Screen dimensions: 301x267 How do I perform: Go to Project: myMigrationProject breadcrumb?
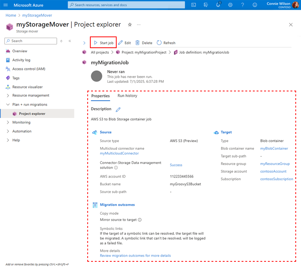coord(144,52)
